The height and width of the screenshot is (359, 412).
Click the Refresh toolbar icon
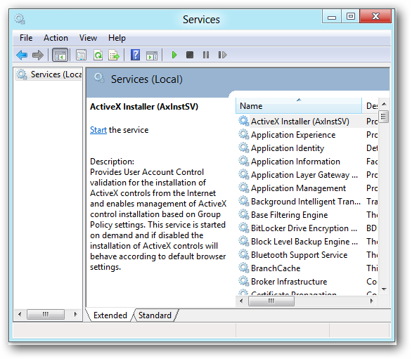pos(98,56)
